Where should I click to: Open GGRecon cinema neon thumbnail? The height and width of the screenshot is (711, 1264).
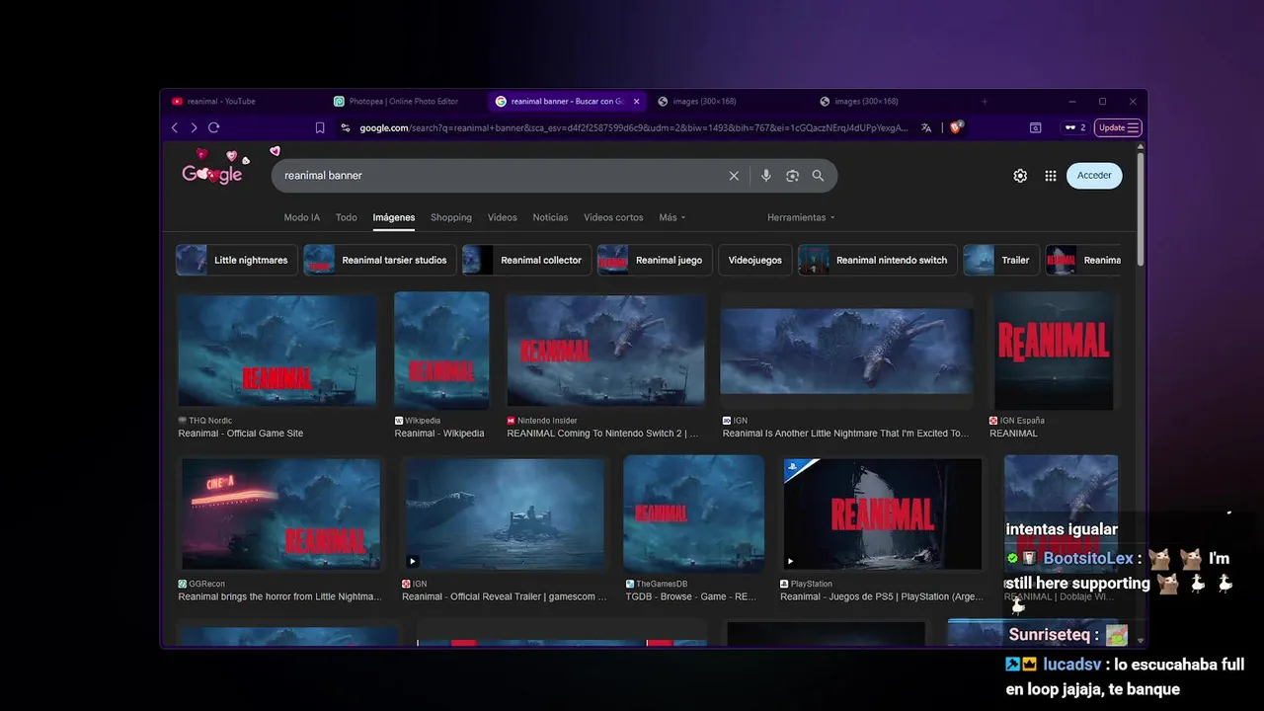tap(280, 514)
